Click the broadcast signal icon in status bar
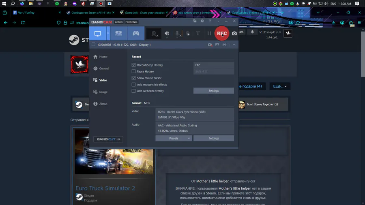 pos(224,45)
